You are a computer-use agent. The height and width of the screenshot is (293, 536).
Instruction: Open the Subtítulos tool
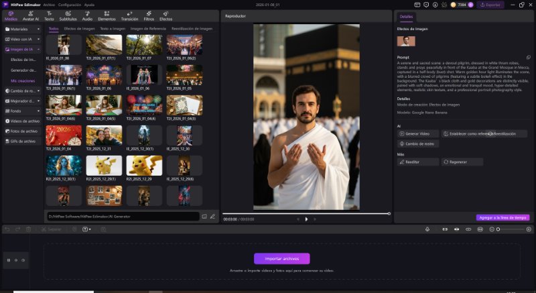coord(68,16)
